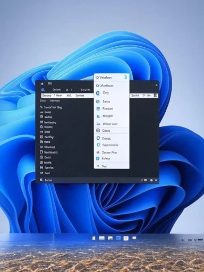Open the yellow-tinted taskbar app icon
The image size is (204, 272).
126,239
